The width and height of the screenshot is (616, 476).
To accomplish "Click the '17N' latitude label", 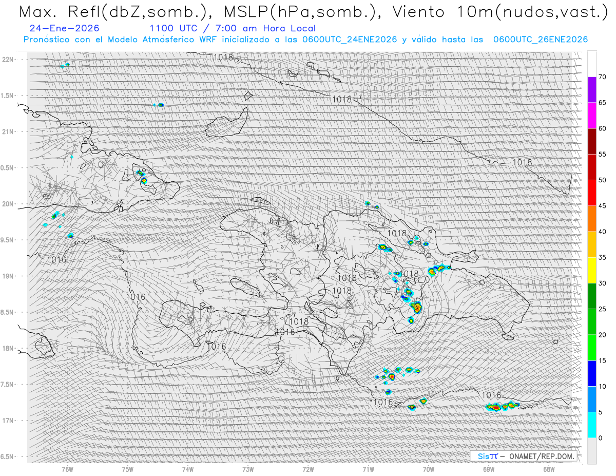I will click(9, 421).
